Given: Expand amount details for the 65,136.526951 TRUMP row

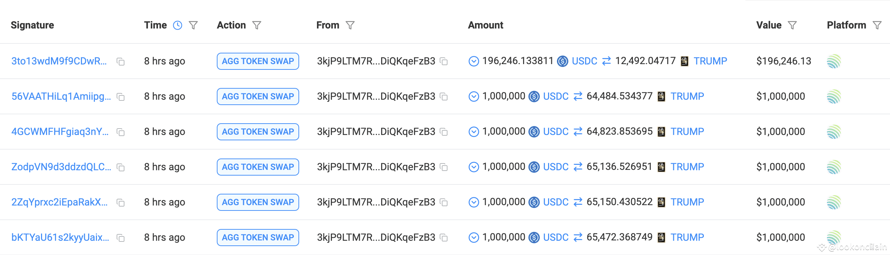Looking at the screenshot, I should [x=474, y=167].
